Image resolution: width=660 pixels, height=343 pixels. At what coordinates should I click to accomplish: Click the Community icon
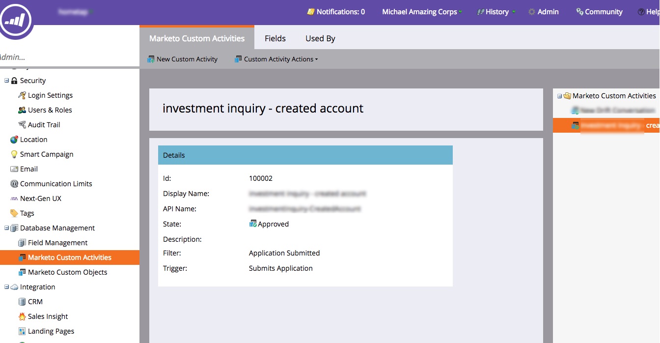coord(579,12)
